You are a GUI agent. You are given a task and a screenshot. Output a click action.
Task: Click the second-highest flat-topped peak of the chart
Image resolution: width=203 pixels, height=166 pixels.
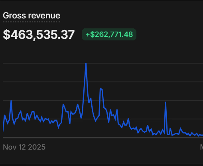click(101, 89)
